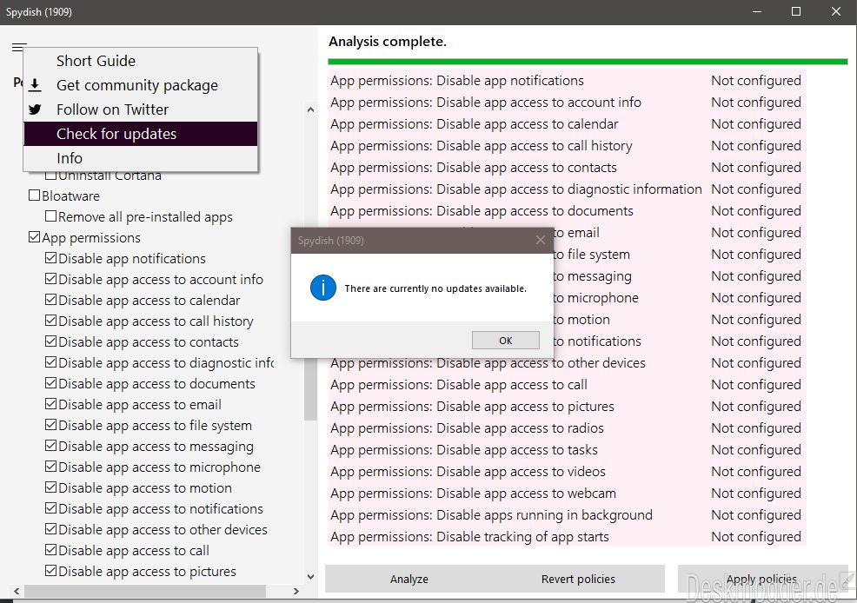Uncheck Disable app access to email checkbox
857x603 pixels.
[x=50, y=404]
